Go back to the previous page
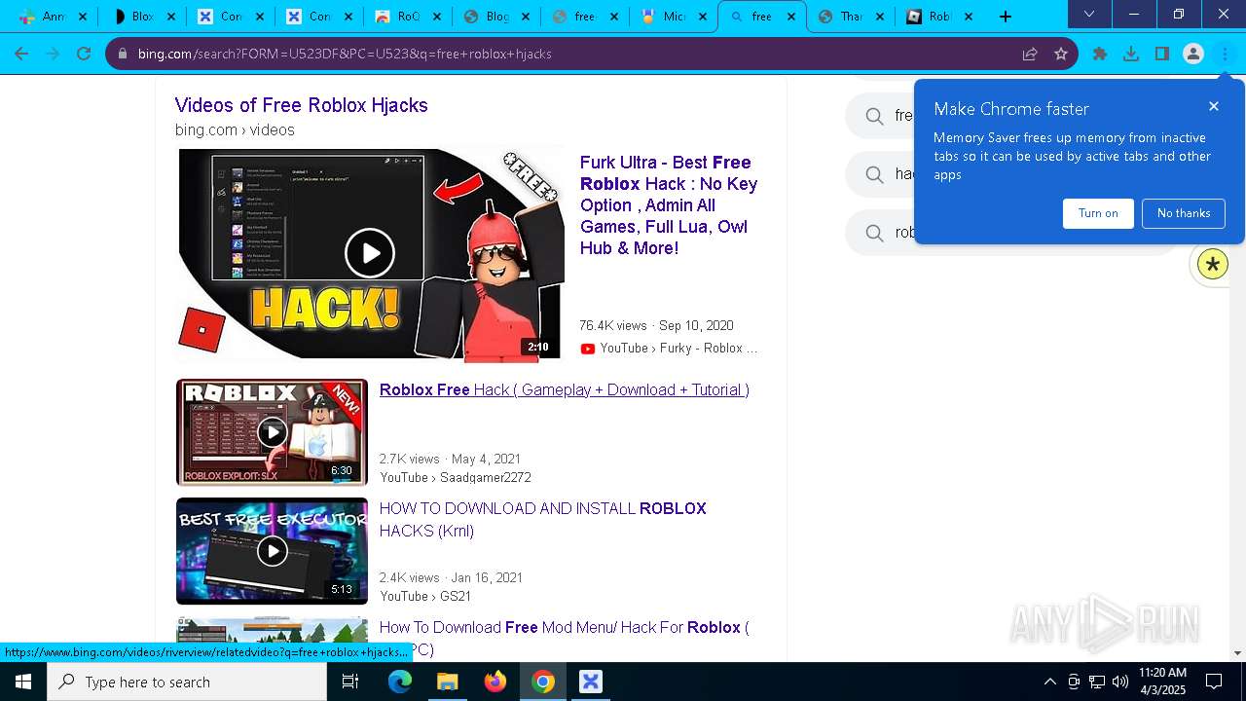Image resolution: width=1246 pixels, height=701 pixels. click(x=21, y=54)
